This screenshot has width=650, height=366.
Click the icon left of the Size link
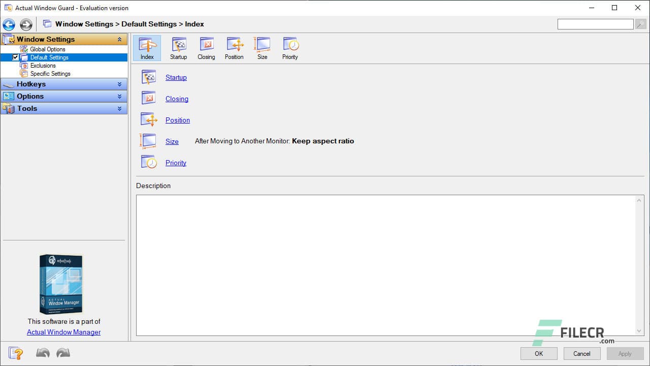(x=148, y=141)
